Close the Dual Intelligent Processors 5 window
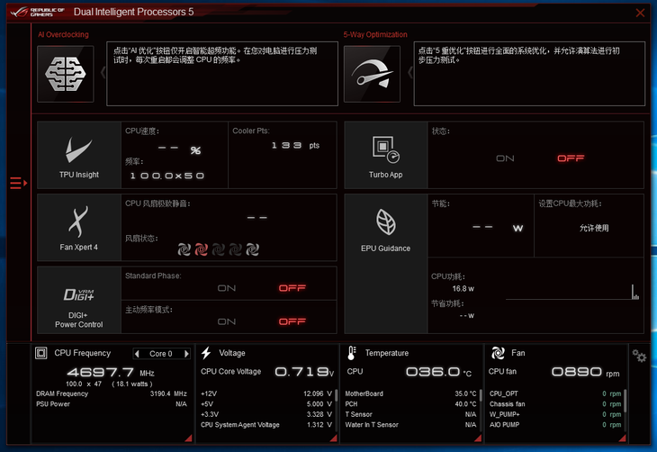The width and height of the screenshot is (657, 452). [640, 13]
